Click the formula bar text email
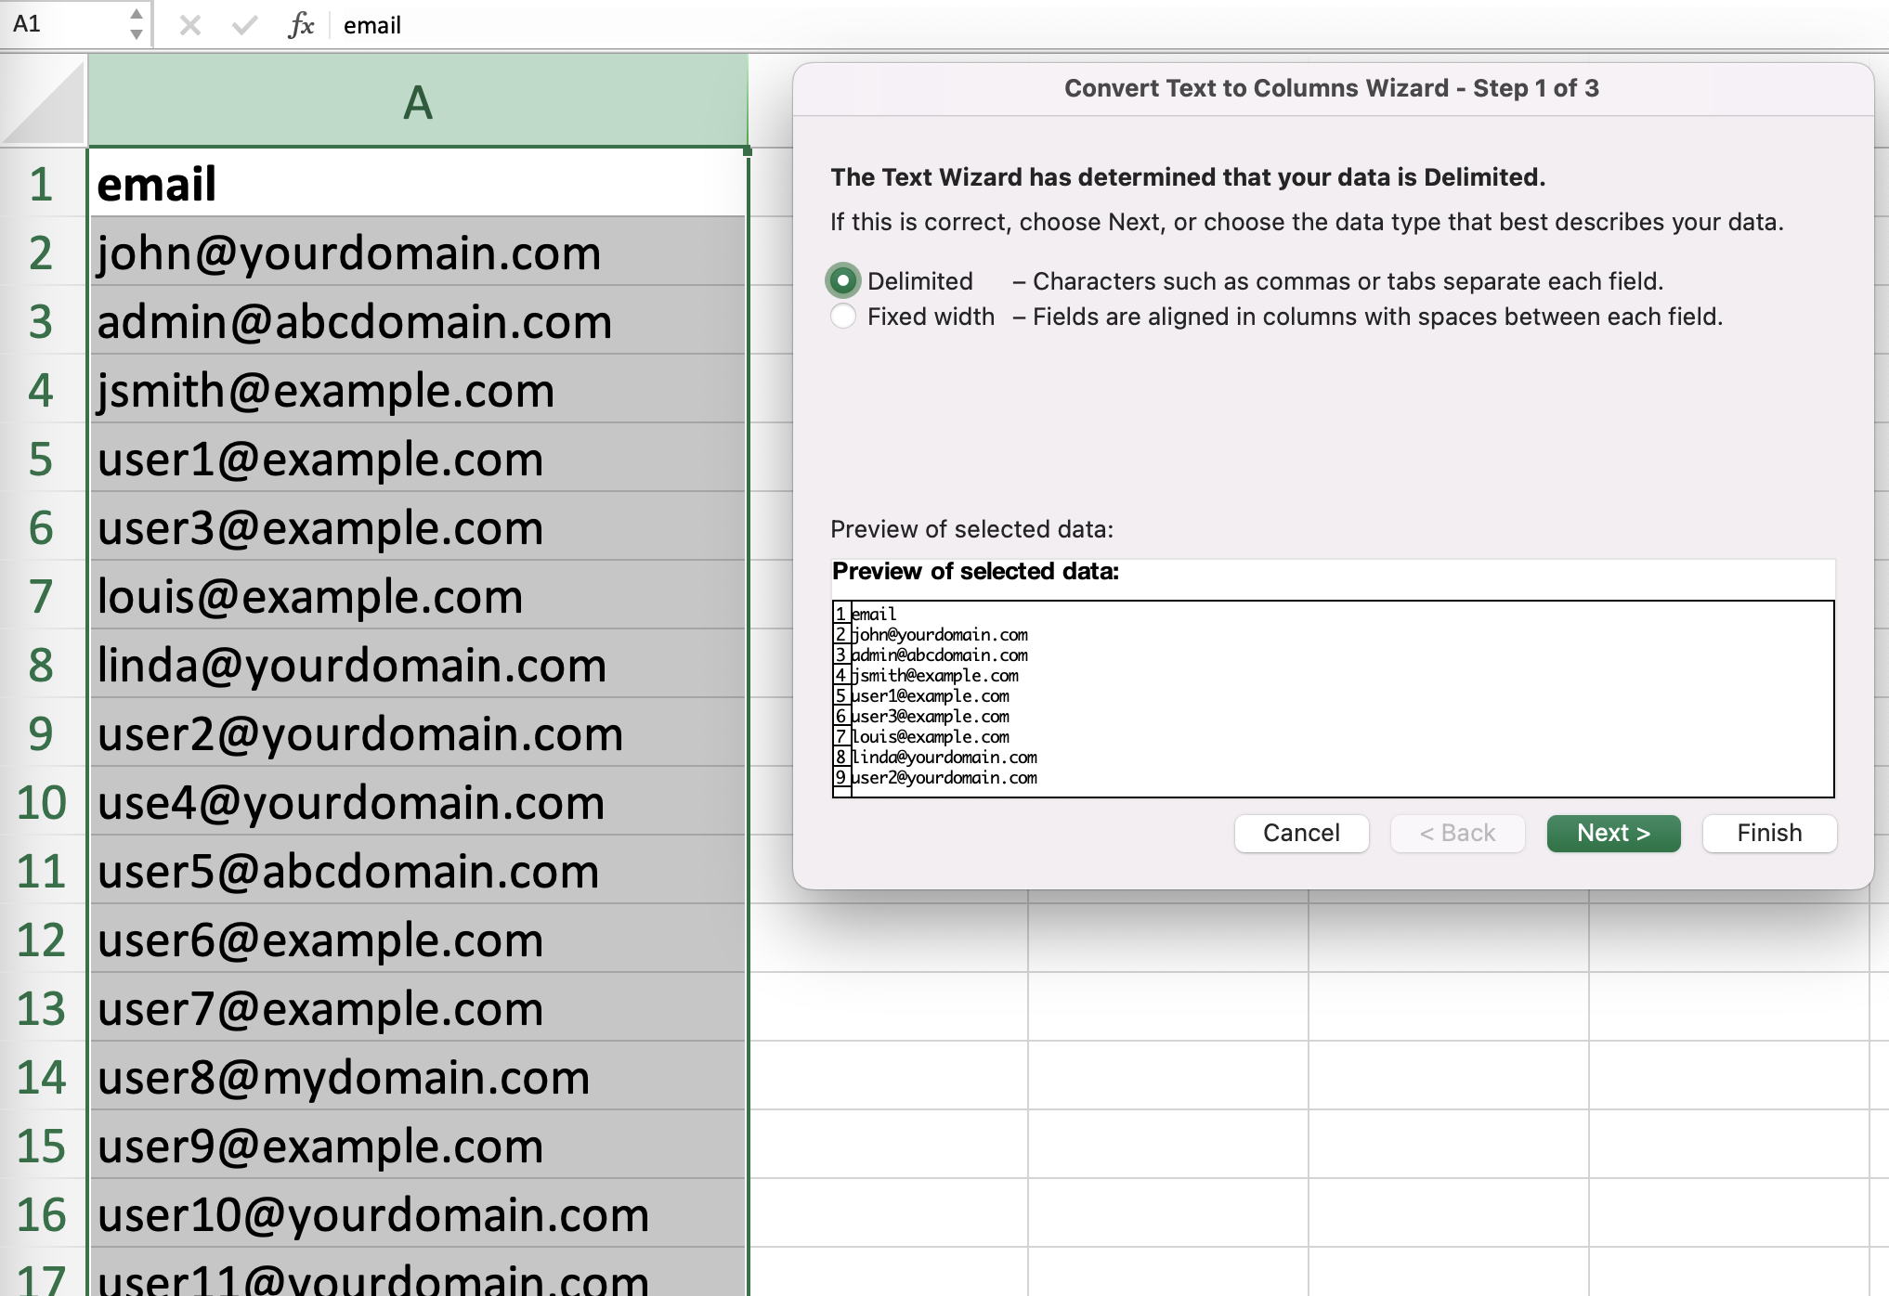The height and width of the screenshot is (1296, 1889). click(372, 25)
